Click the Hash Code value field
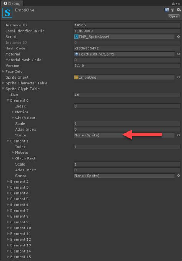Screen dimensions: 182x261 click(127, 48)
